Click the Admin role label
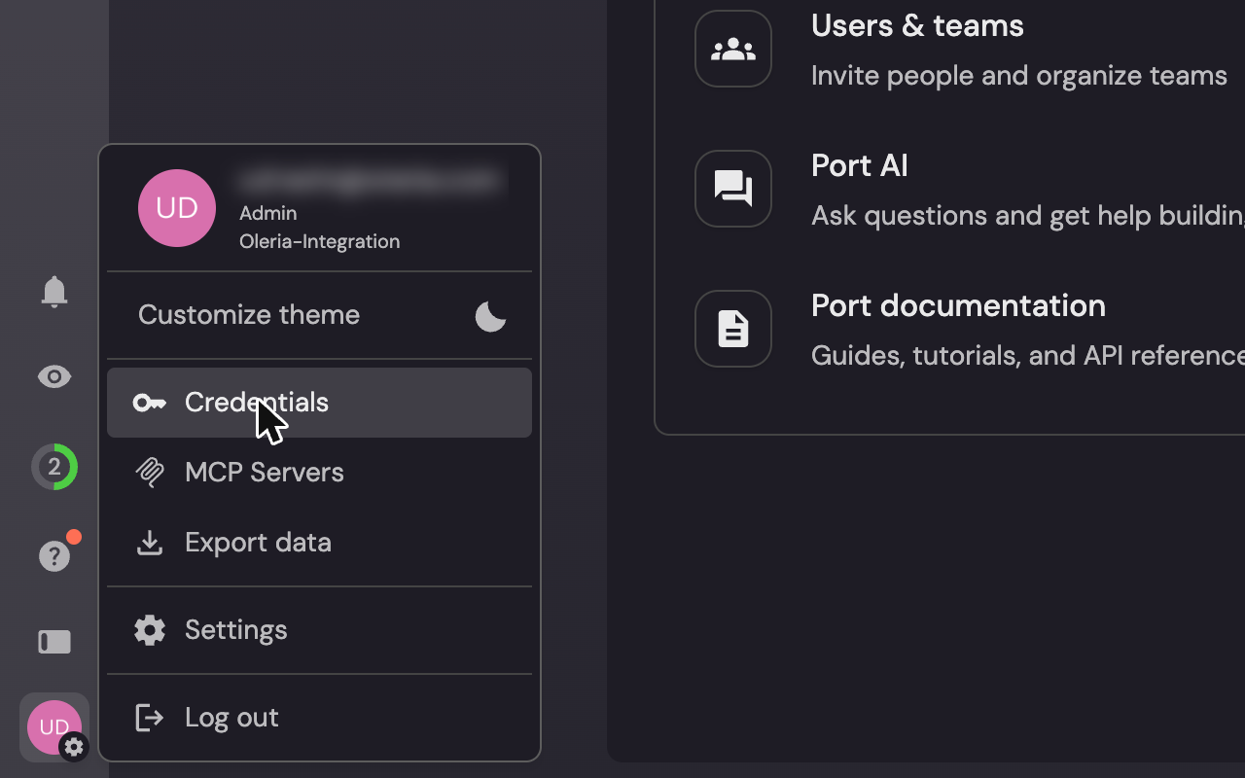The height and width of the screenshot is (778, 1245). pos(268,213)
